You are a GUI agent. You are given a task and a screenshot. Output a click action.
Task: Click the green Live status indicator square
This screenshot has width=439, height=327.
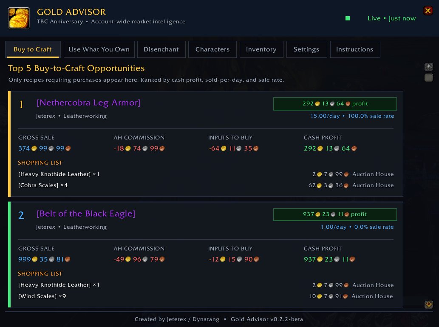348,18
